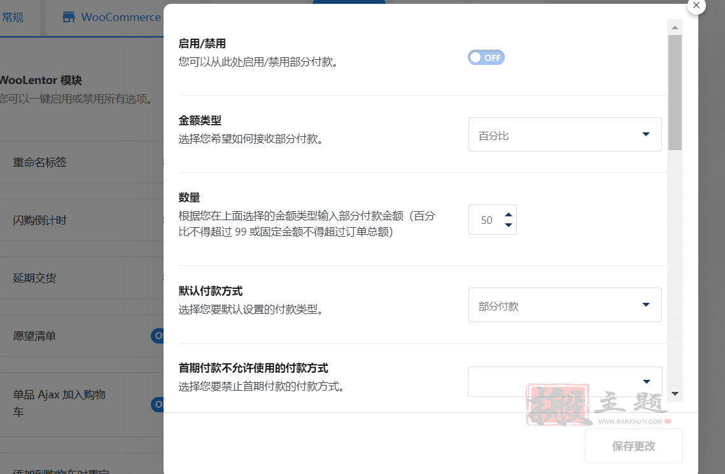Screen dimensions: 725x474
Task: Toggle the 单品 Ajax 加入购物车 switch
Action: click(158, 404)
